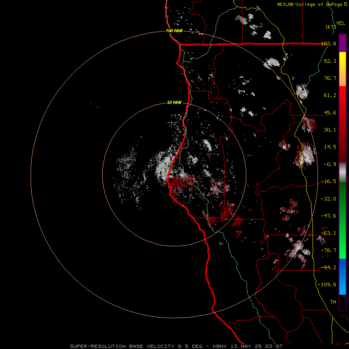Select the 92.3 legend value
This screenshot has width=349, height=349.
[330, 61]
